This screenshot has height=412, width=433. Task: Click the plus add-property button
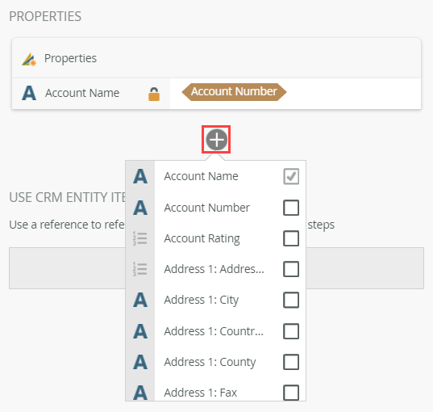click(216, 140)
